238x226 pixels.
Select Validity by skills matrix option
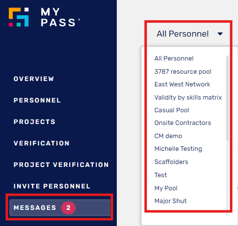[188, 98]
